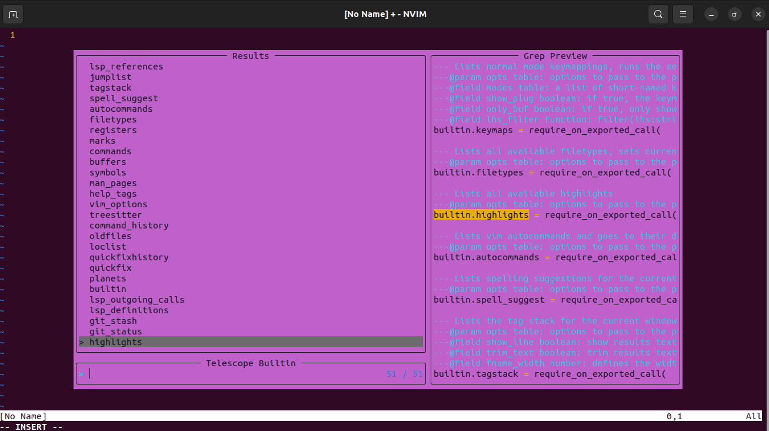Click line number 1 in the buffer
This screenshot has height=431, width=769.
pos(12,35)
